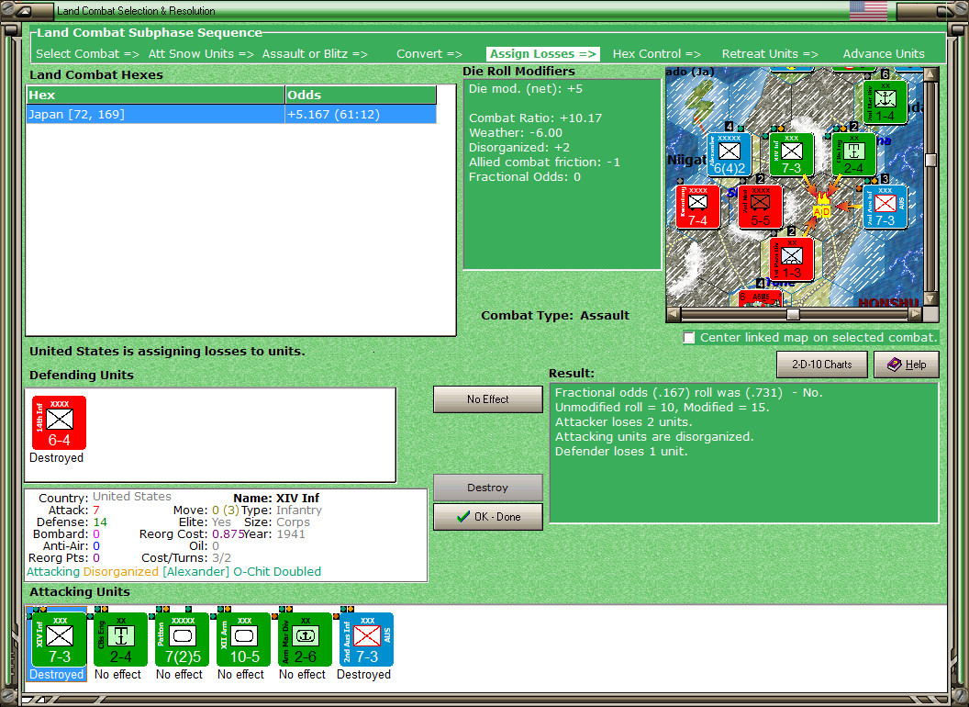
Task: Click the red 1-3 Japanese counter on map
Action: pos(792,259)
